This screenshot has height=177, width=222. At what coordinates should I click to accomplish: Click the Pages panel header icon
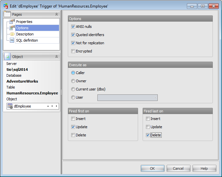[x=7, y=14]
